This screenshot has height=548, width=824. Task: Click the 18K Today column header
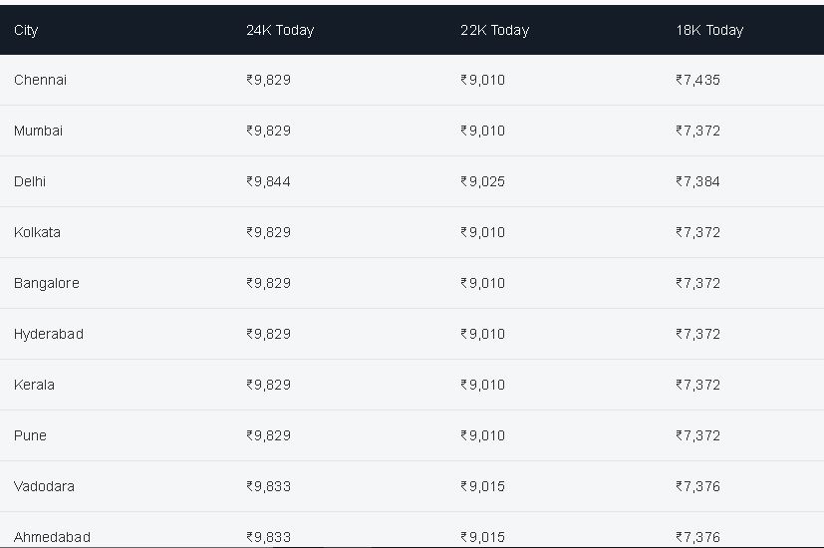click(709, 31)
